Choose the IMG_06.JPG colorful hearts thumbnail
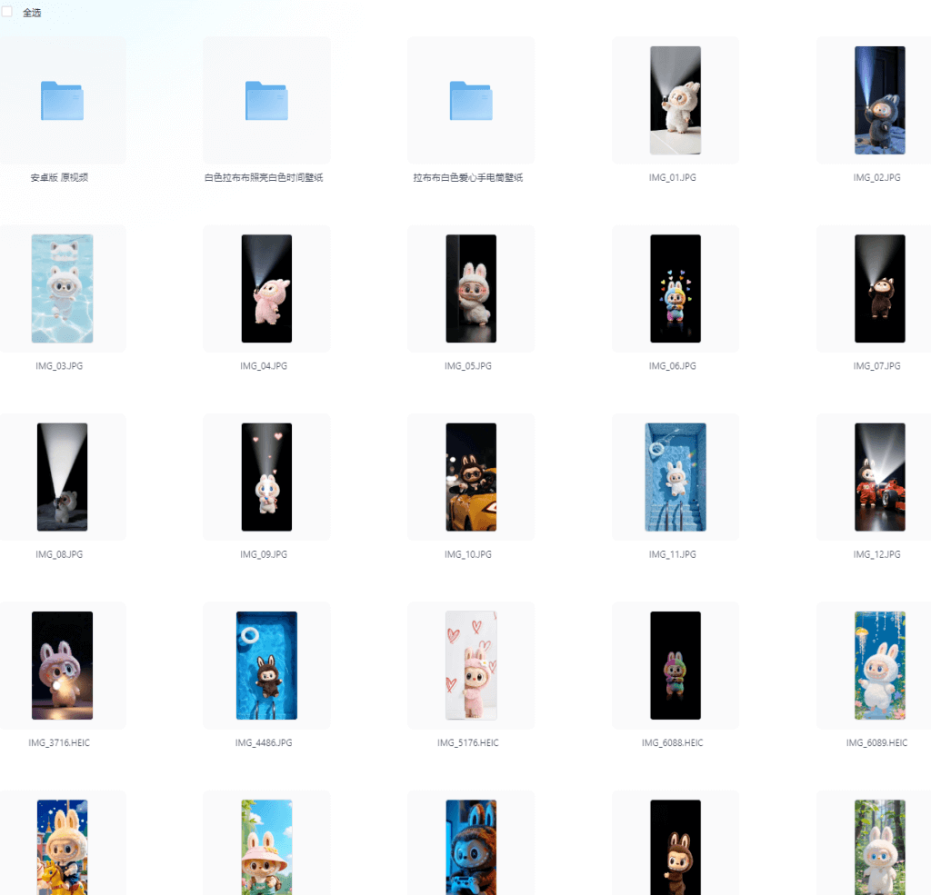Screen dimensions: 931x895 click(676, 289)
